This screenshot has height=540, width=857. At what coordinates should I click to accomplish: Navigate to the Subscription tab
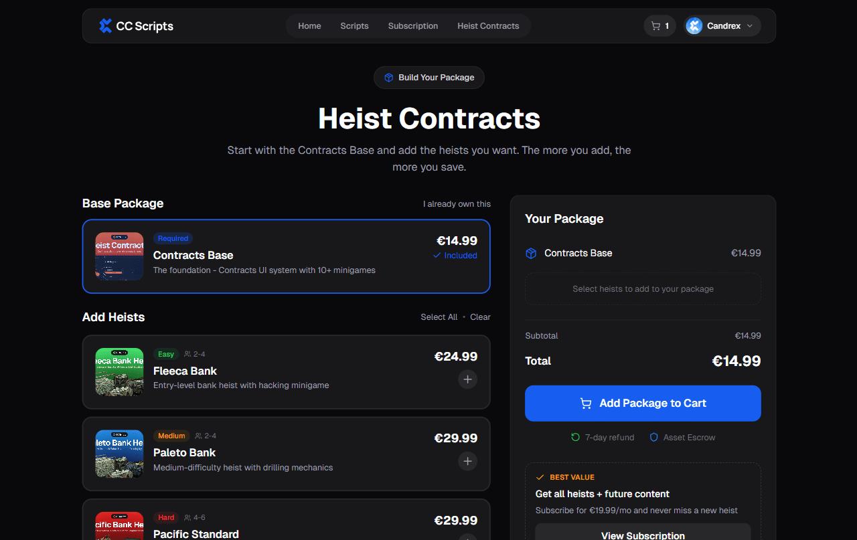click(412, 25)
